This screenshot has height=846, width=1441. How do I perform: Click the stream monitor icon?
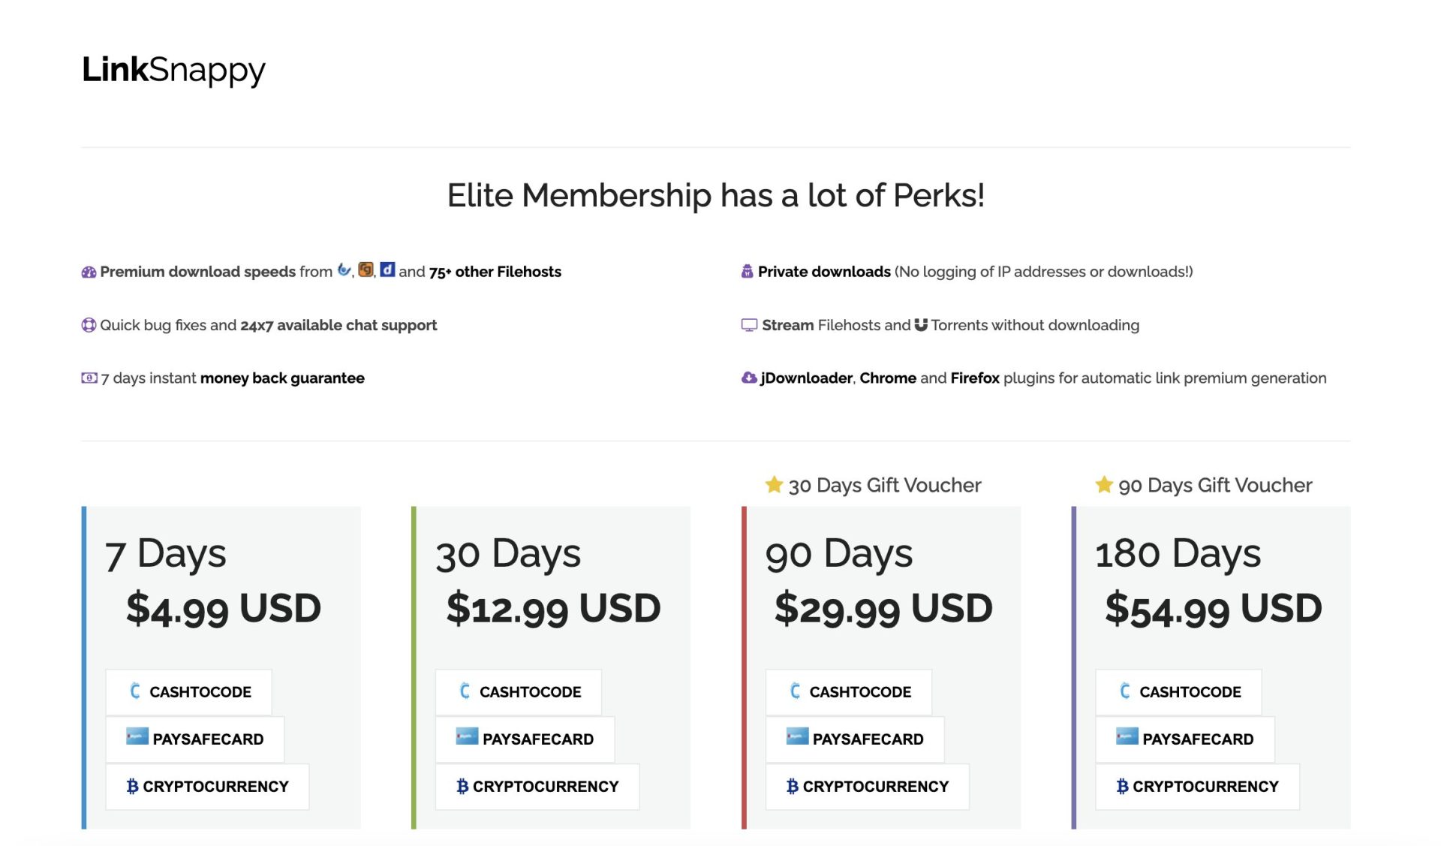749,325
